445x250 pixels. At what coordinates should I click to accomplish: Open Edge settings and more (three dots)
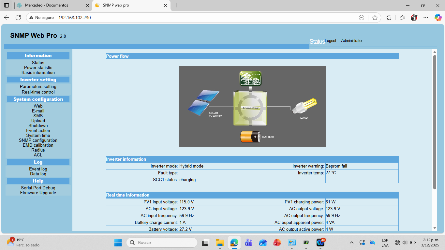pyautogui.click(x=426, y=18)
